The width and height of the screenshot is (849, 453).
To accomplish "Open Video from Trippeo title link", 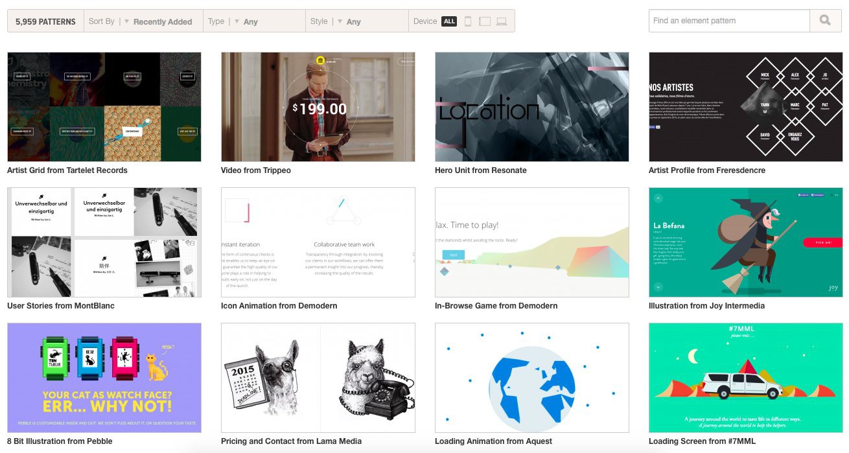I will 256,170.
